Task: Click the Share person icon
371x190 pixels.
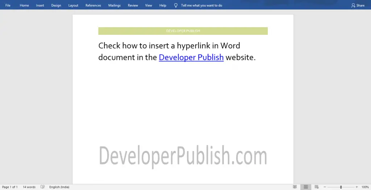Action: [x=353, y=5]
